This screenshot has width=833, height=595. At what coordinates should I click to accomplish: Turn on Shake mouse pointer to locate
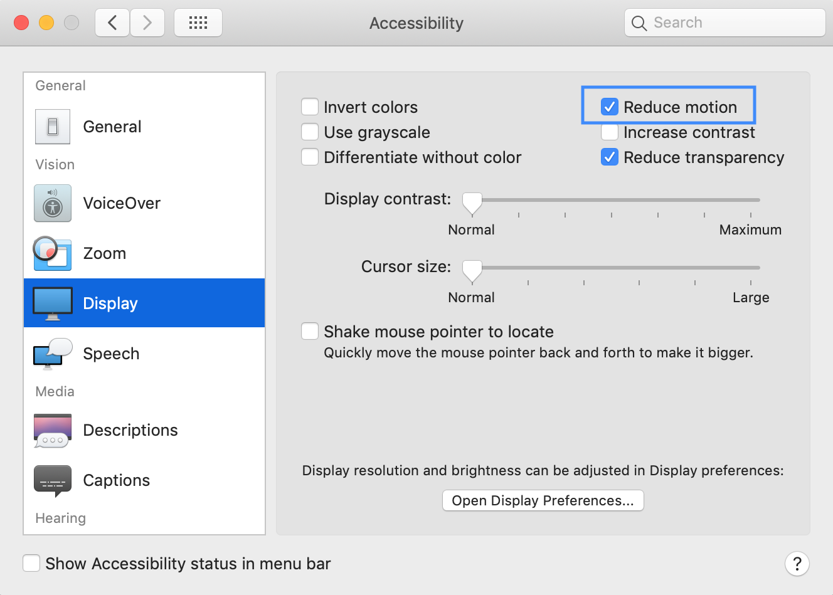[x=310, y=331]
